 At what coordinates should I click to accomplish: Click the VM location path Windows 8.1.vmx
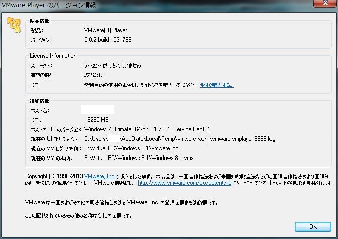(x=139, y=158)
